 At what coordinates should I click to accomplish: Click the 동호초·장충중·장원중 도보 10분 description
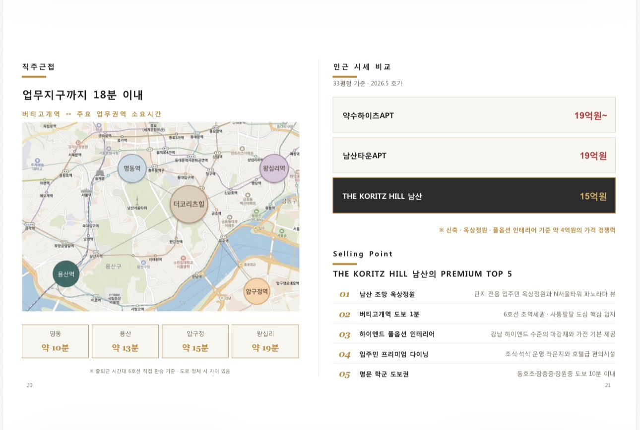tap(566, 374)
